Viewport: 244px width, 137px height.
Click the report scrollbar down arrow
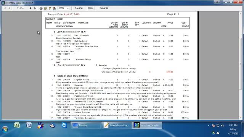point(241,118)
